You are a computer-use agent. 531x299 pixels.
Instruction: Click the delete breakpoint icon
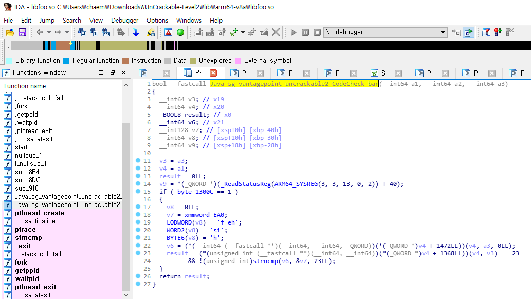point(509,32)
